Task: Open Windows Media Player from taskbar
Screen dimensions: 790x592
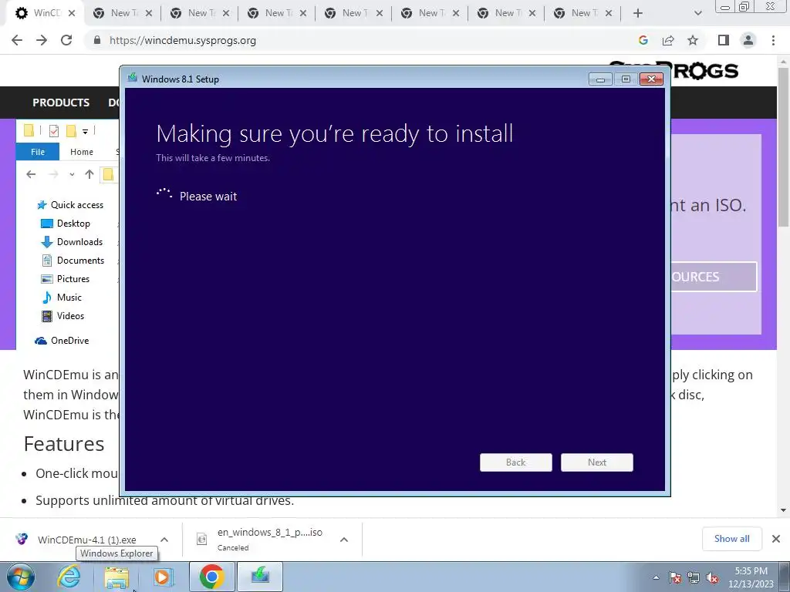Action: (163, 577)
